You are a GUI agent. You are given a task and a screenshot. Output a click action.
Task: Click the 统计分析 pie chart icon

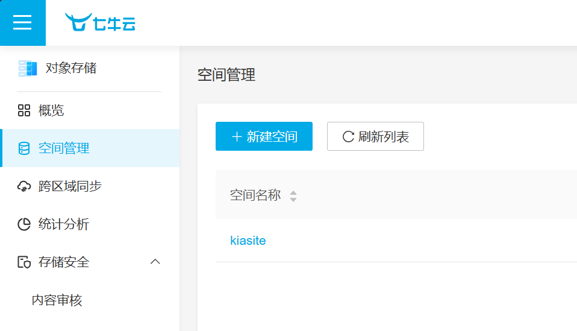pyautogui.click(x=24, y=224)
